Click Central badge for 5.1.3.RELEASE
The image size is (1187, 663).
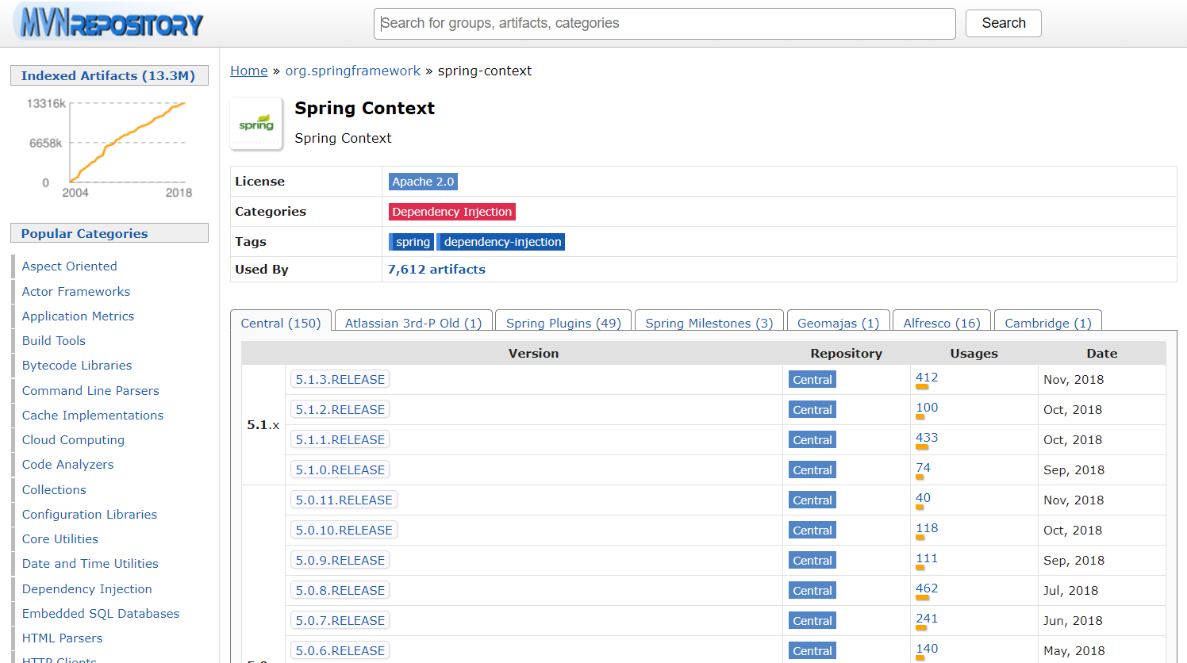pos(812,380)
